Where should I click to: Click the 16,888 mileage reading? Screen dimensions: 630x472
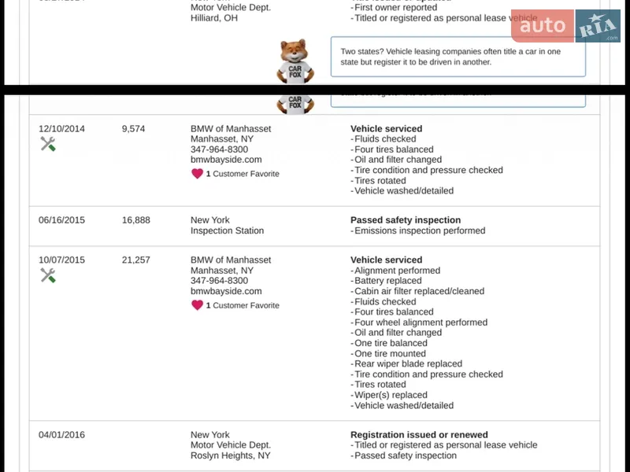pos(135,220)
